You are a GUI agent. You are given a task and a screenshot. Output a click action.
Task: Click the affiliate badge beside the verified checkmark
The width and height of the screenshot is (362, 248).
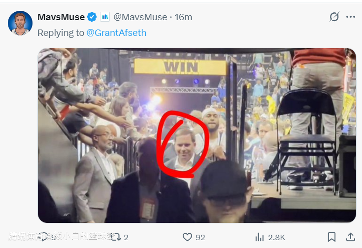tap(105, 17)
